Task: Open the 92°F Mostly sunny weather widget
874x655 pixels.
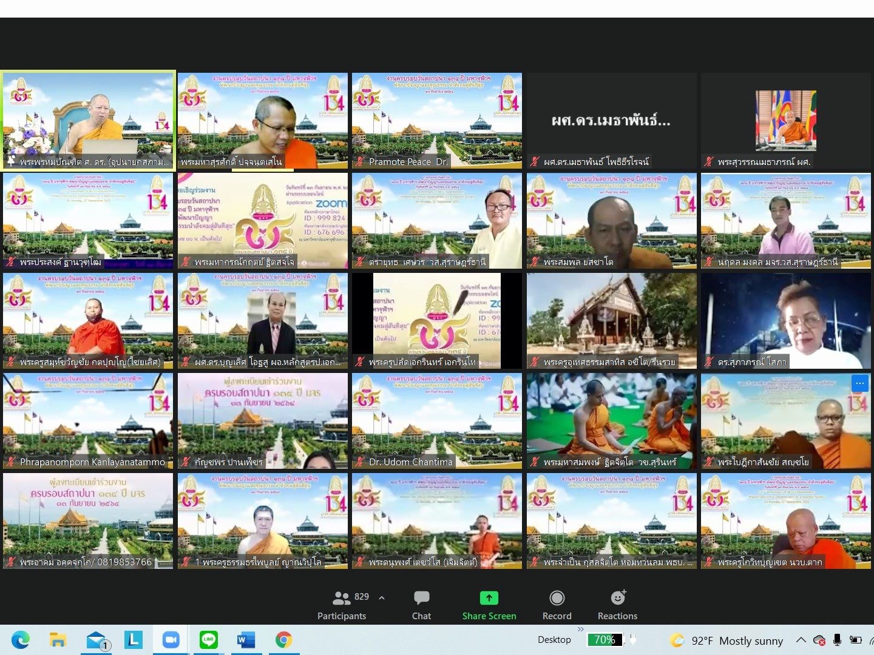Action: 727,640
